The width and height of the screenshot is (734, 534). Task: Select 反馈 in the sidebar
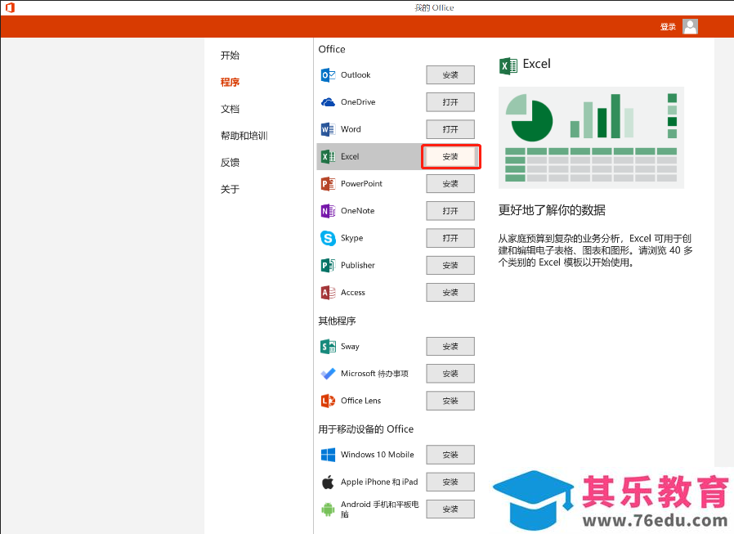(230, 163)
